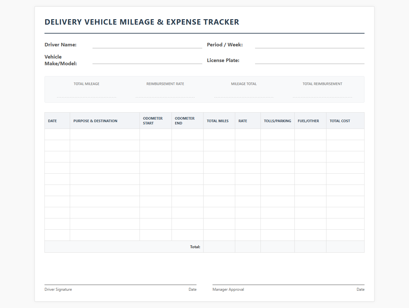Viewport: 409px width, 308px height.
Task: Click the Total row cell under TOLLS/PARKING
Action: tap(277, 247)
